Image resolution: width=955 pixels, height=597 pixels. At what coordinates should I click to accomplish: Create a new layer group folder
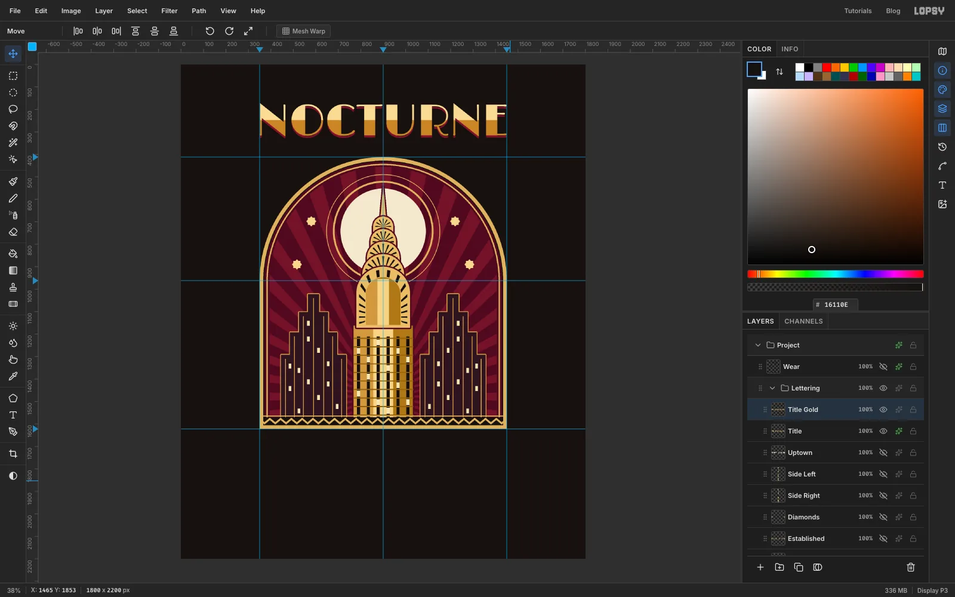(x=780, y=567)
